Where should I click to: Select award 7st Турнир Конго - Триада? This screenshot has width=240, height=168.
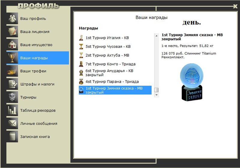pos(115,64)
